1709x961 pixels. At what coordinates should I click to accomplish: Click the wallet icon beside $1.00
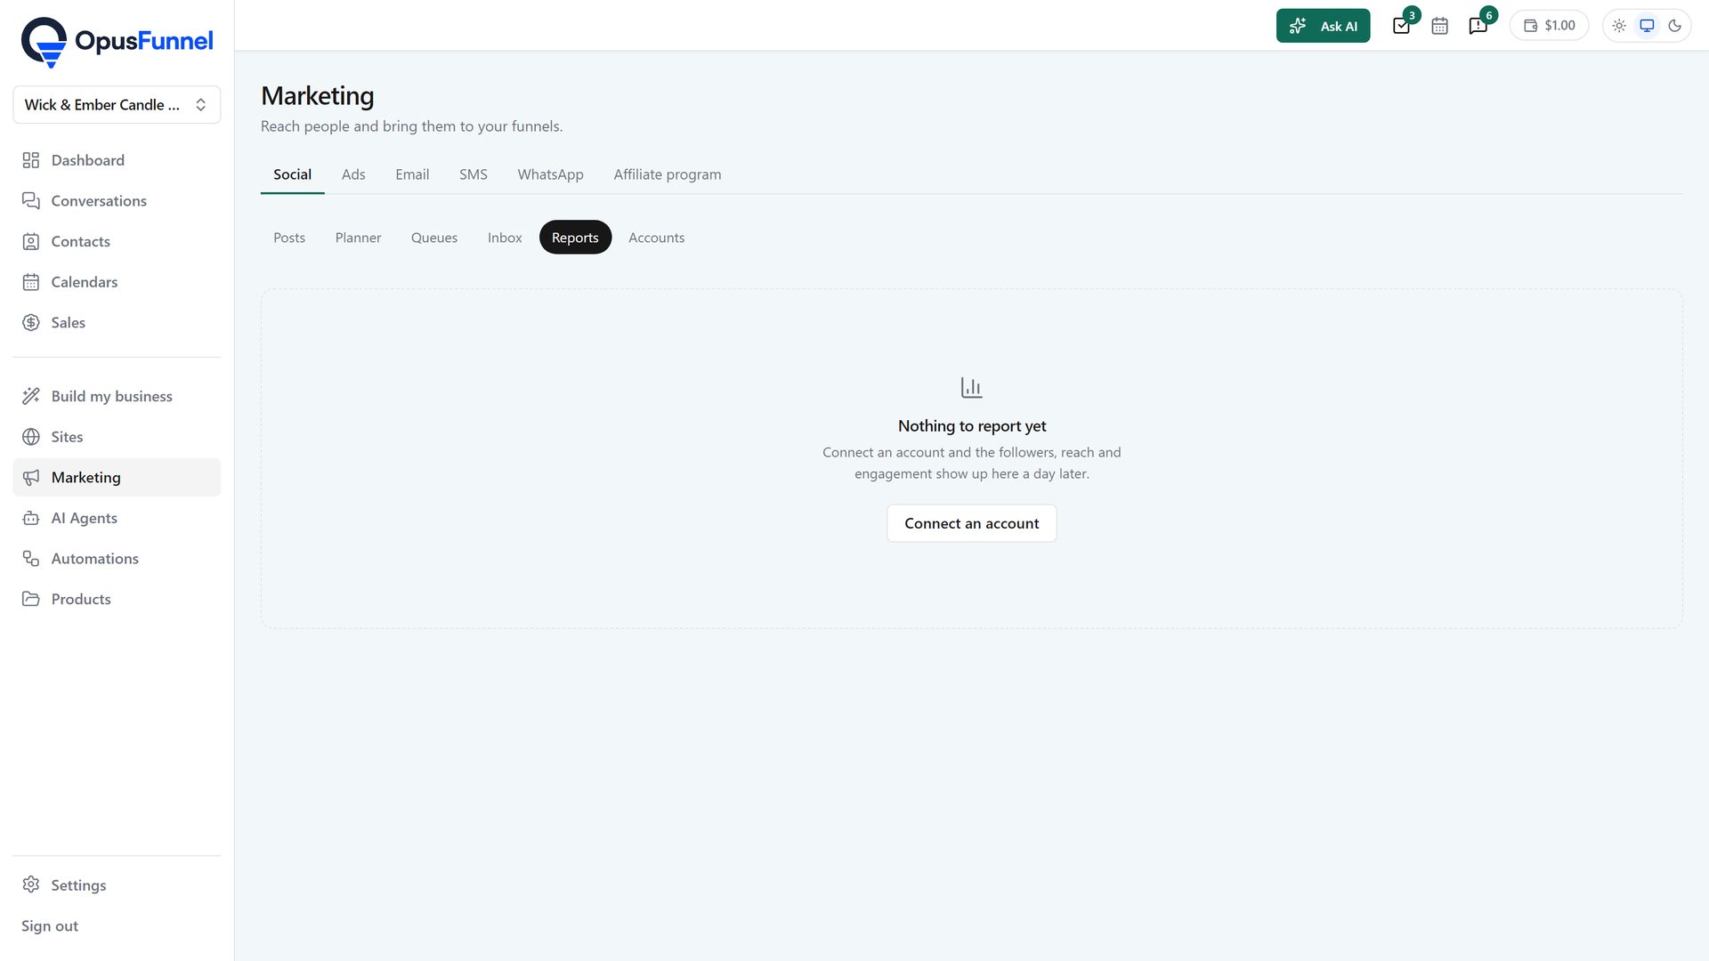click(x=1531, y=26)
